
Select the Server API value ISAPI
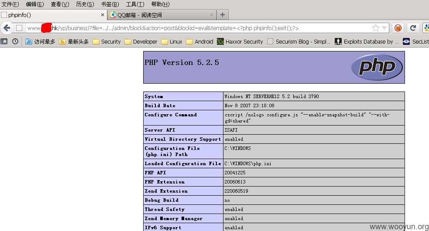231,130
